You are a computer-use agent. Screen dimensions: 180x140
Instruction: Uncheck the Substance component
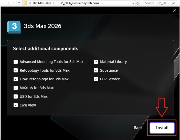click(x=96, y=70)
